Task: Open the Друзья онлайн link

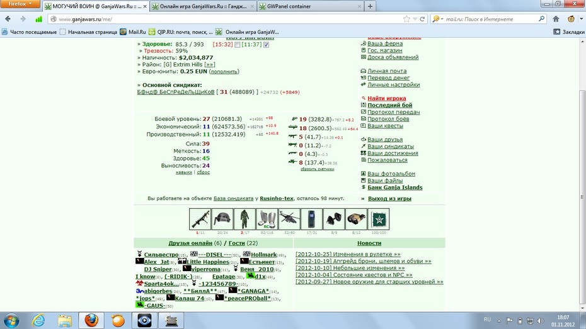Action: point(190,243)
